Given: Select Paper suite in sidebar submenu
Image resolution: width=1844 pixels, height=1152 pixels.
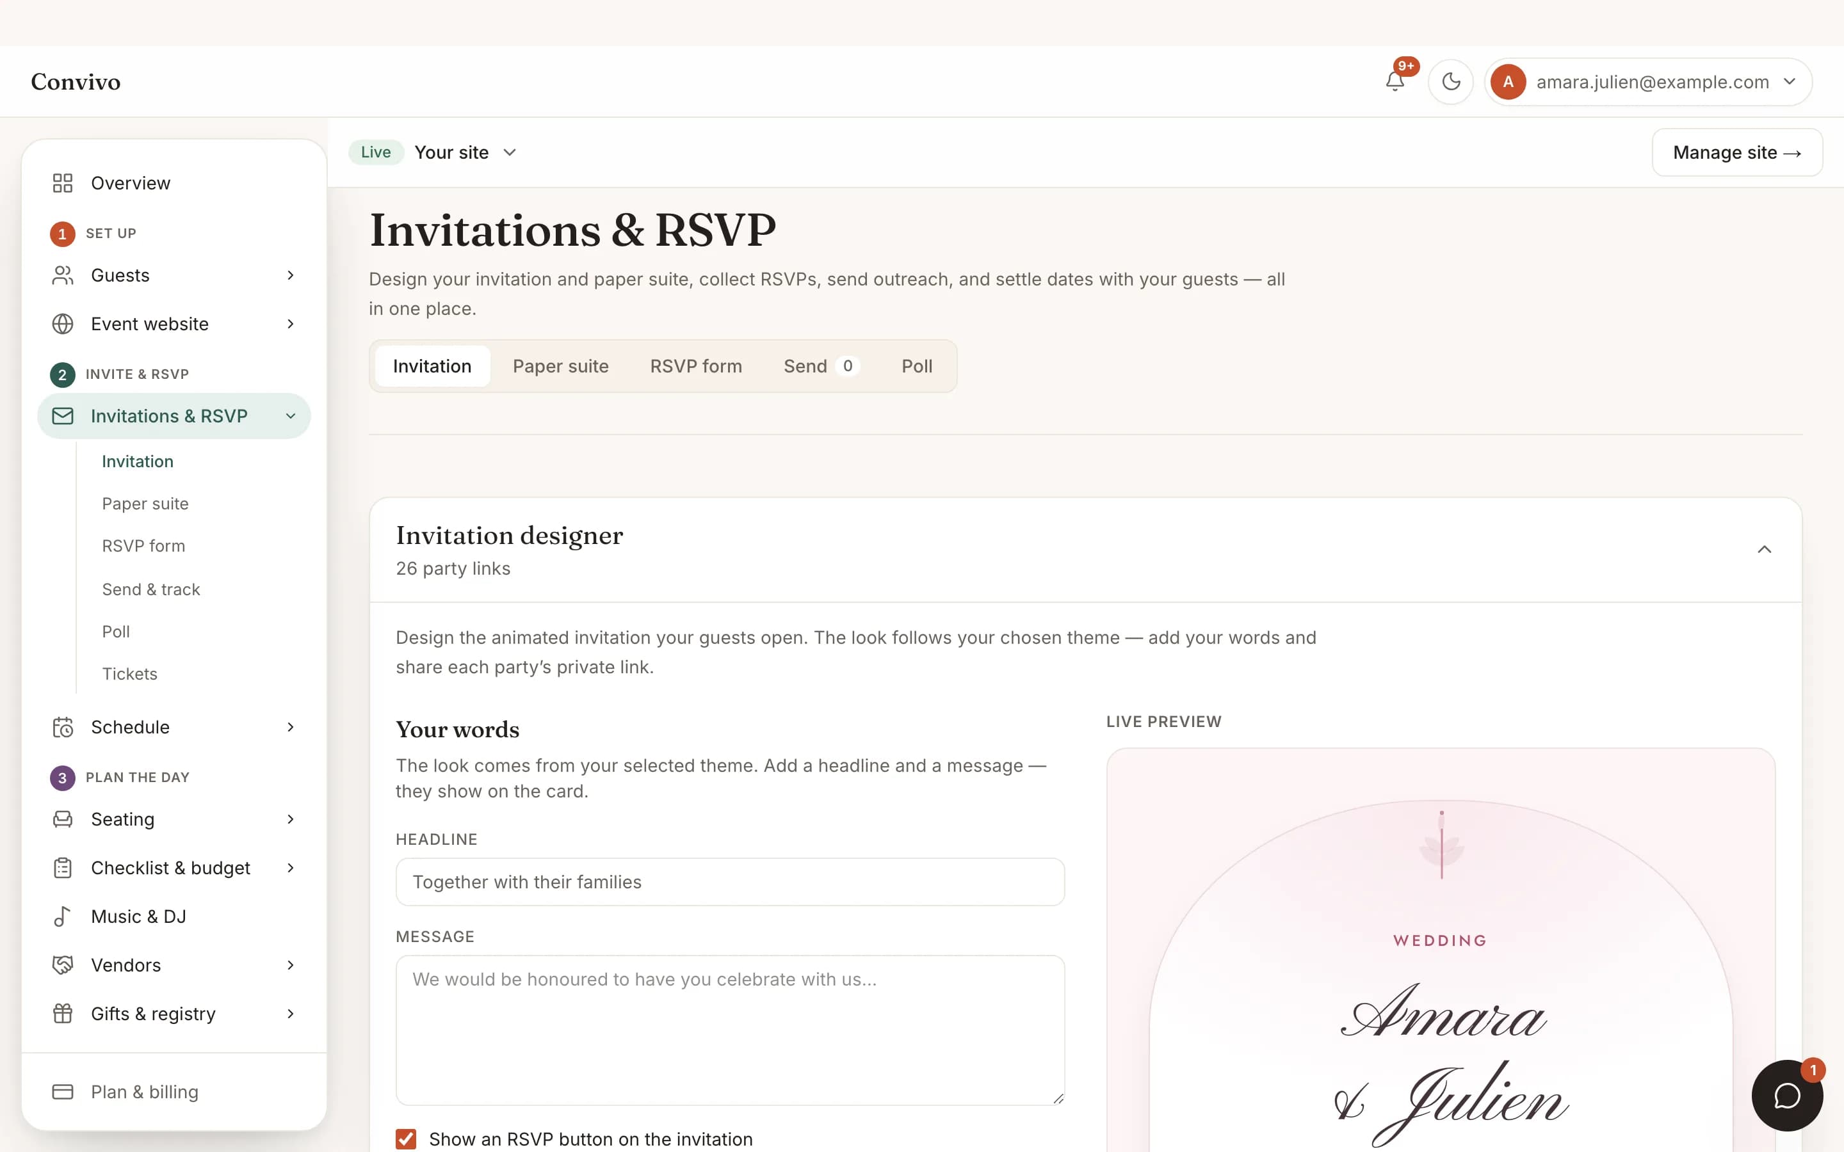Looking at the screenshot, I should click(x=145, y=504).
